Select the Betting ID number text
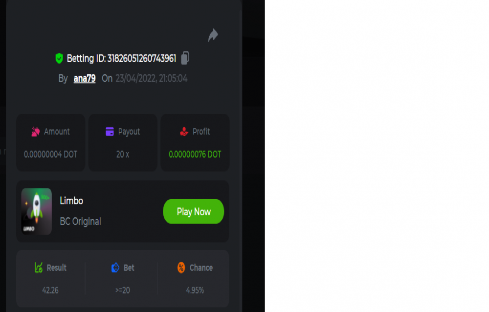The width and height of the screenshot is (489, 312). point(142,58)
